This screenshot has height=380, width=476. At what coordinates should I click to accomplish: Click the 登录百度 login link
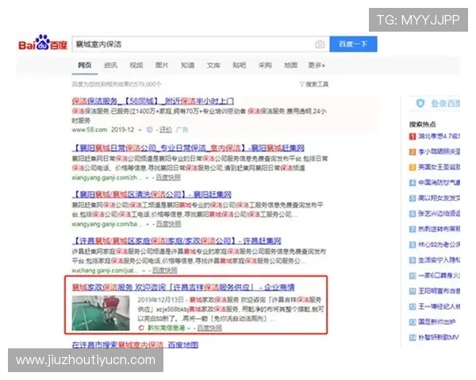coord(445,104)
